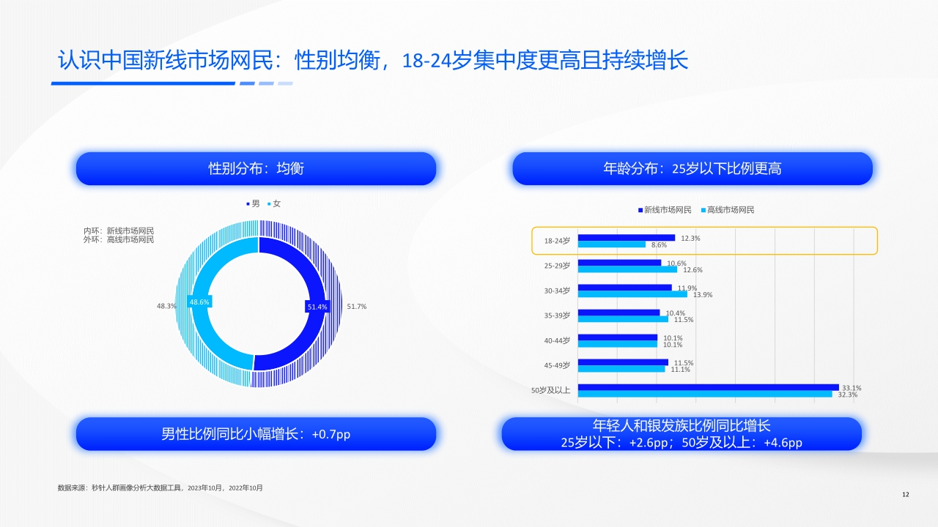
Task: Expand the 性别分布：均衡 header panel
Action: pos(256,168)
